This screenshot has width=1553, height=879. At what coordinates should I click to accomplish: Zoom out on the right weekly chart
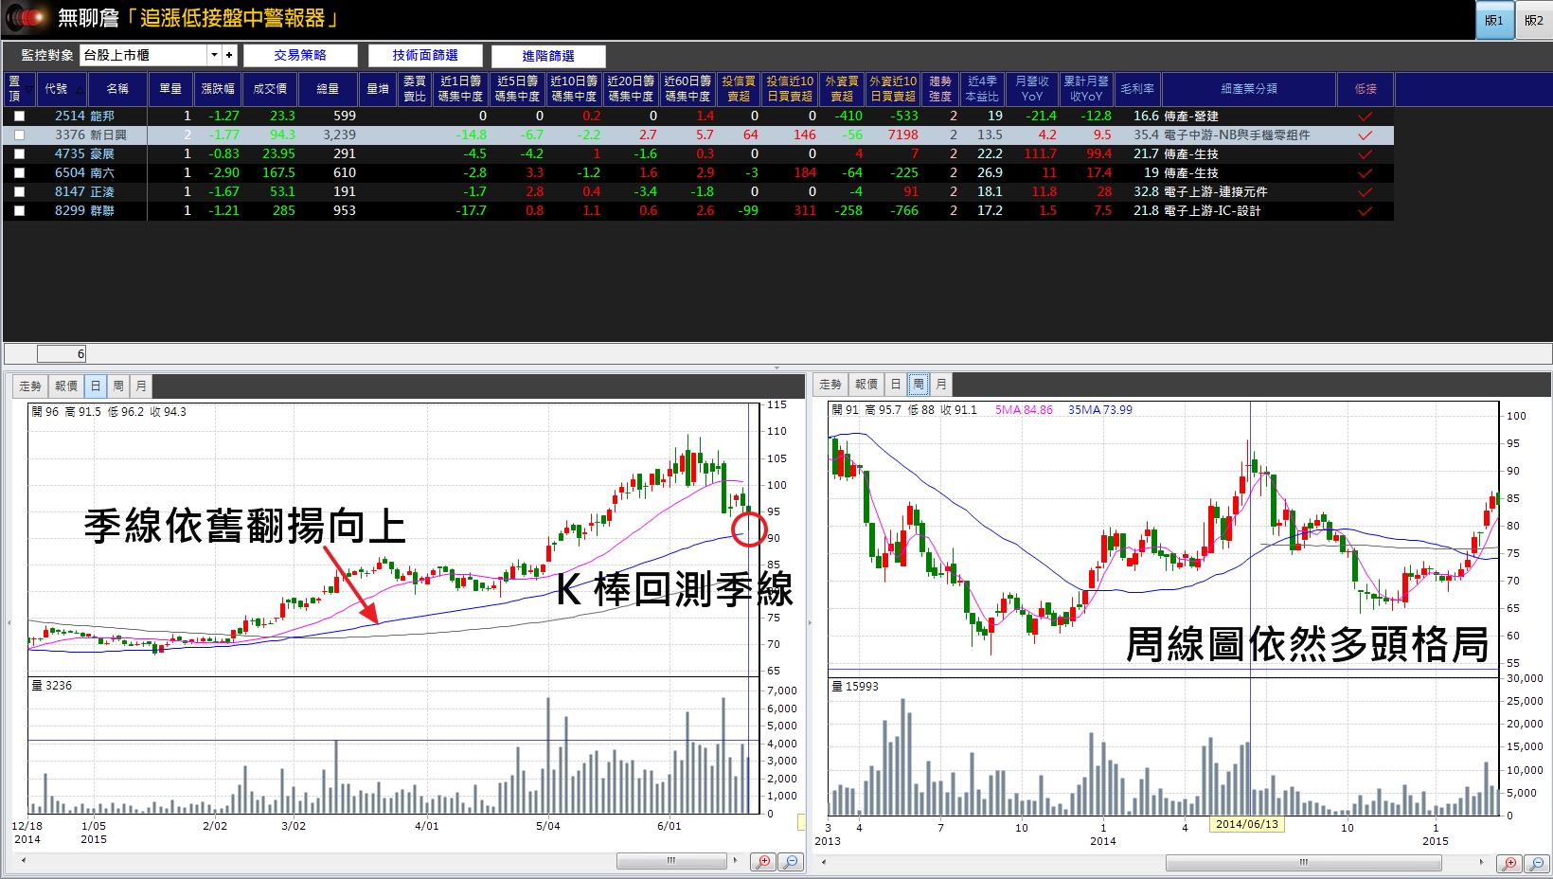(1536, 864)
